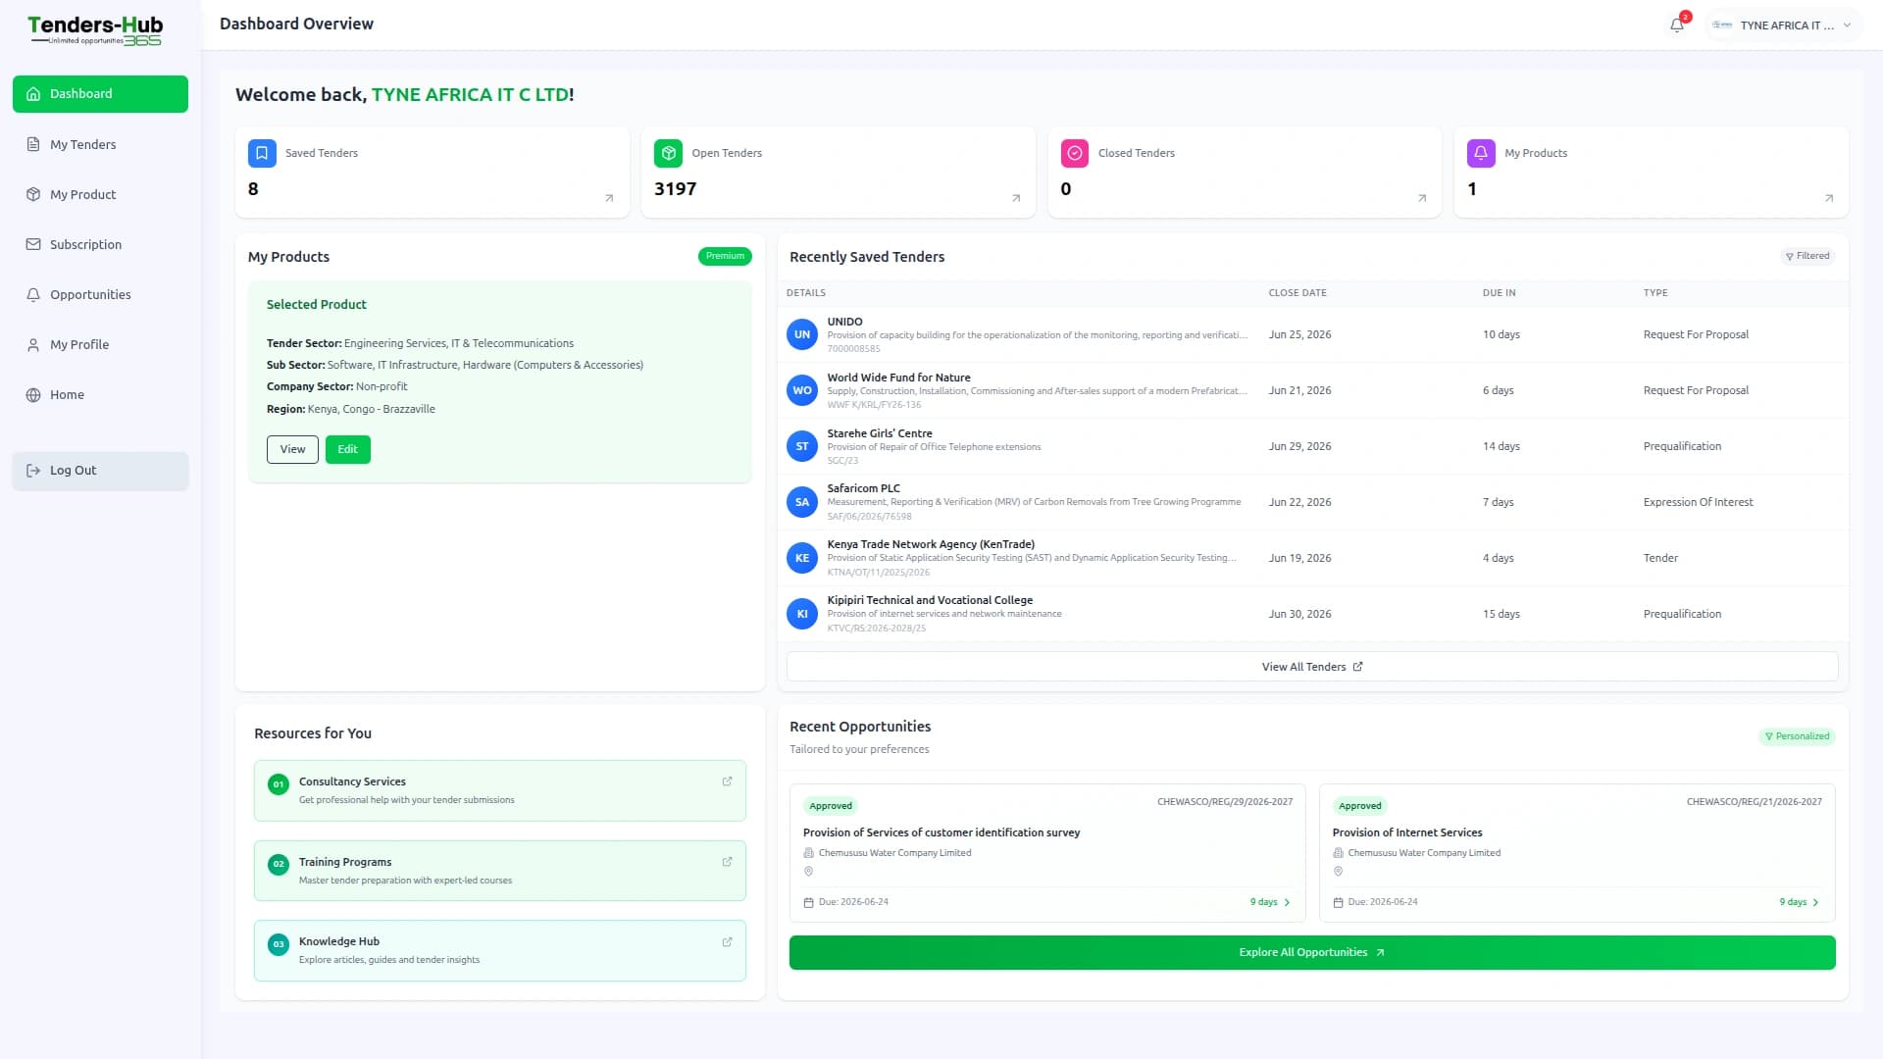Click the CLOSE DATE column header

1297,293
